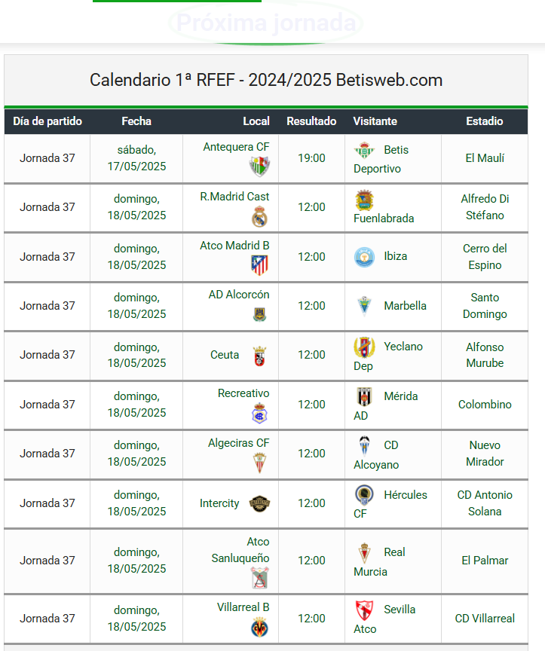545x651 pixels.
Task: Click the Marbella crest icon
Action: click(364, 306)
